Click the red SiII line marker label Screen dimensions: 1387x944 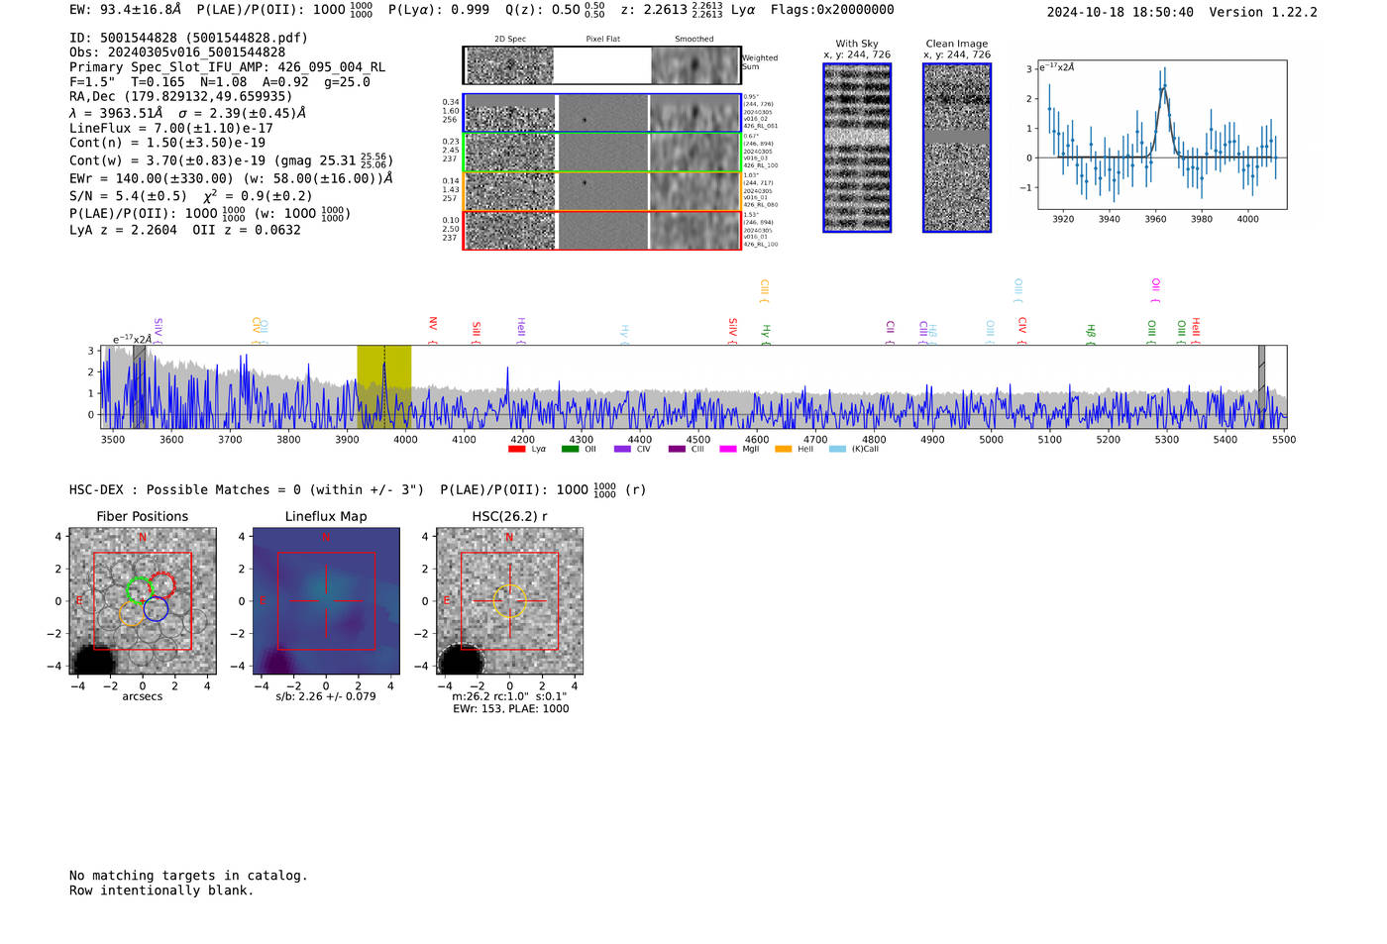point(477,329)
